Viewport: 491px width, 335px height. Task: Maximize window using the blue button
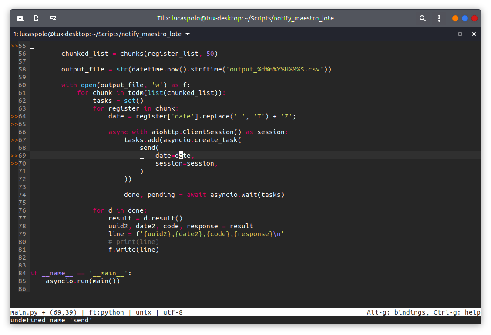[x=465, y=18]
